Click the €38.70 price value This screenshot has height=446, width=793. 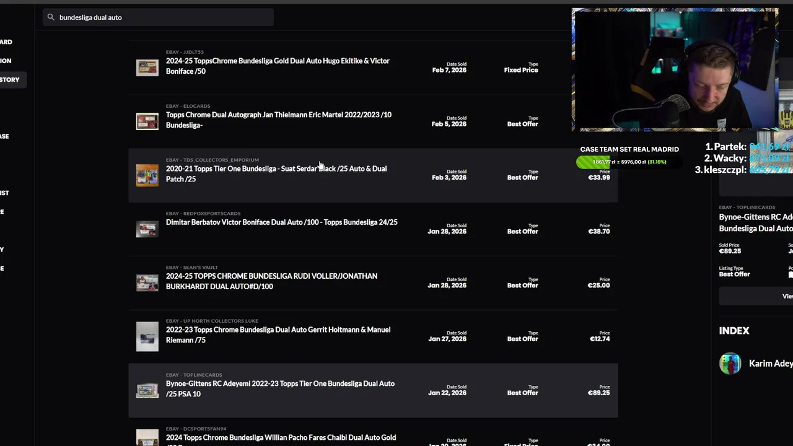coord(598,232)
